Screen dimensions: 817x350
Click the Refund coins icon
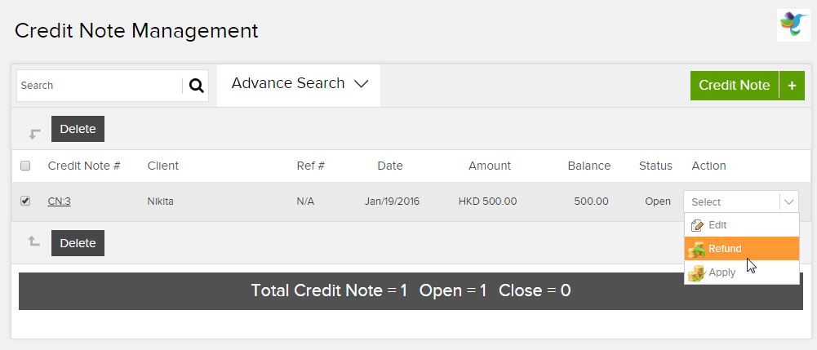point(697,249)
